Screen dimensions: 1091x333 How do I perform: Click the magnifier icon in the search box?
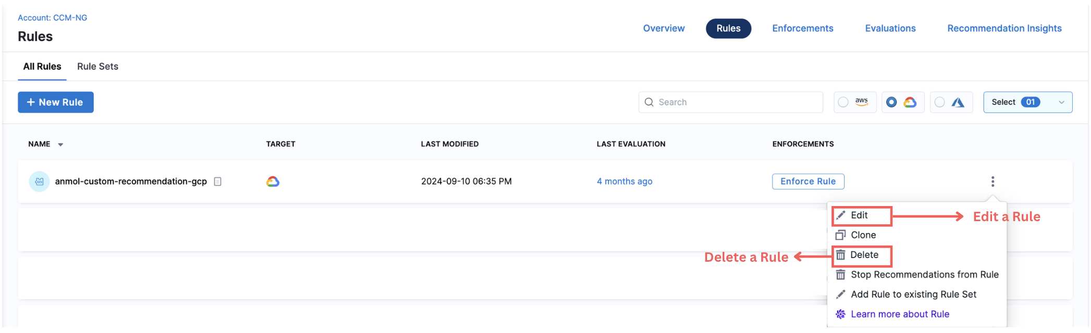pyautogui.click(x=649, y=103)
